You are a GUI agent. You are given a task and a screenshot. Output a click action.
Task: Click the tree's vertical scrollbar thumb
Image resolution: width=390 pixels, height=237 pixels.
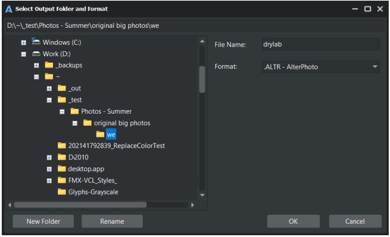(x=202, y=79)
